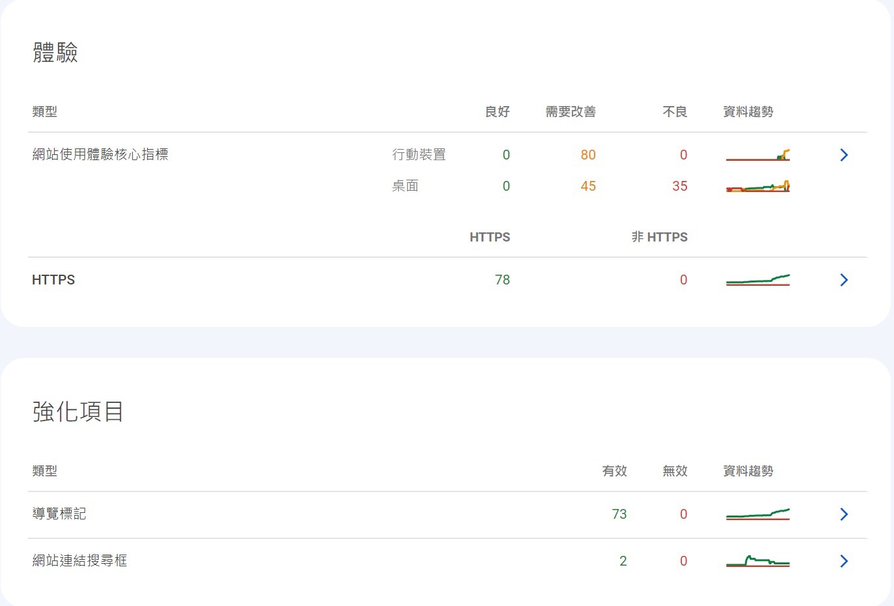Click 導覽標記 valid count 73
894x606 pixels.
(x=619, y=514)
